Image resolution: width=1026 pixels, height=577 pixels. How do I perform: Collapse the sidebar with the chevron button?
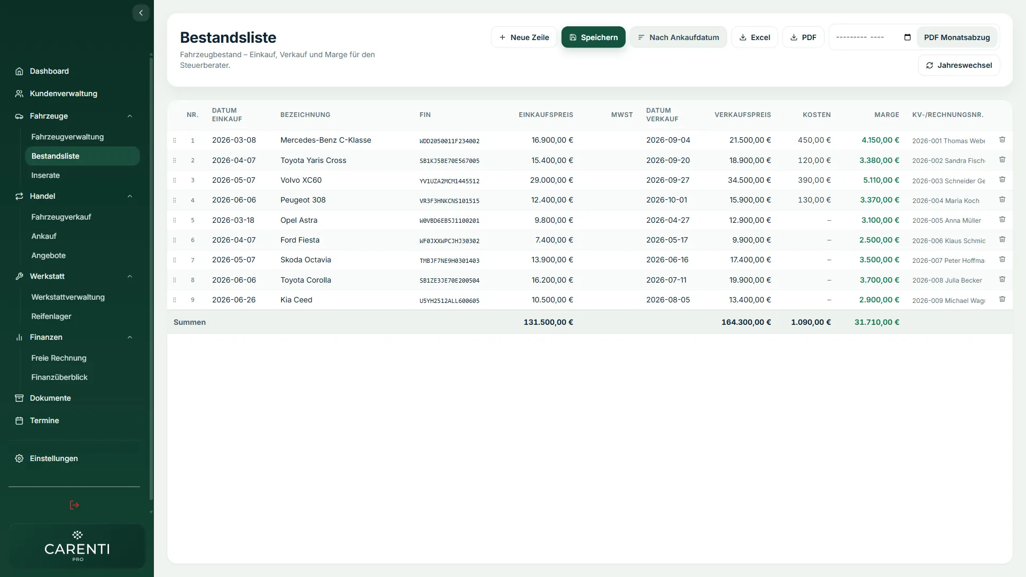(x=141, y=13)
